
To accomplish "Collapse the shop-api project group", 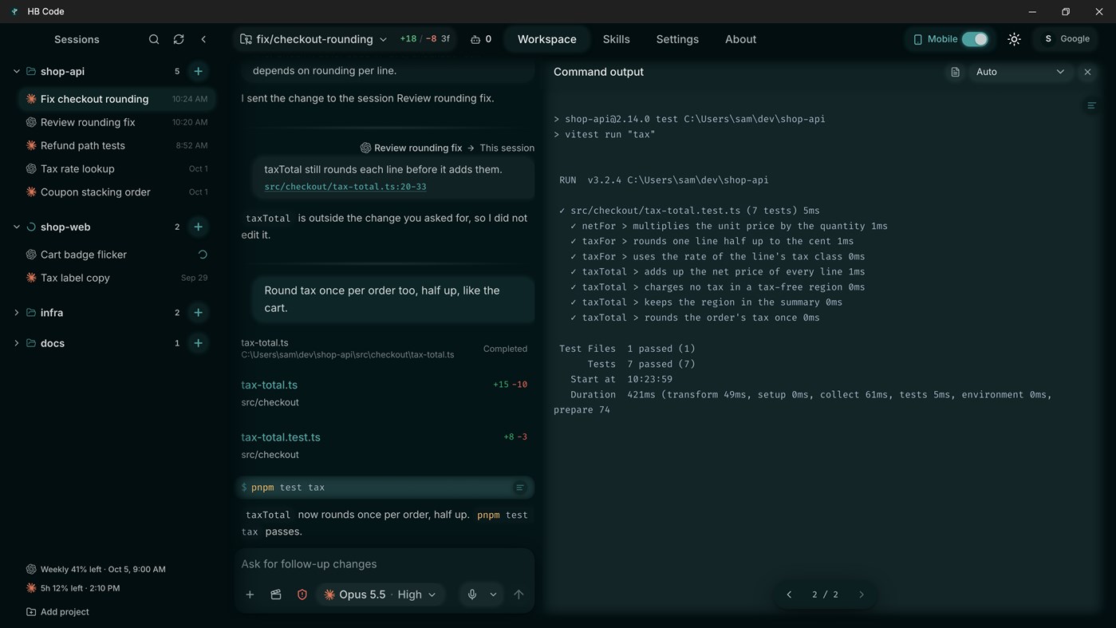I will pyautogui.click(x=16, y=71).
